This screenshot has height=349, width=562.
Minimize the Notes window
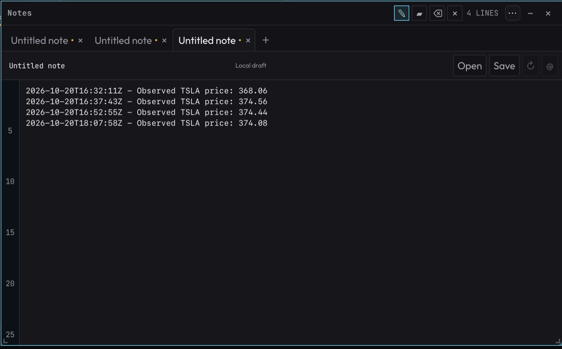531,13
